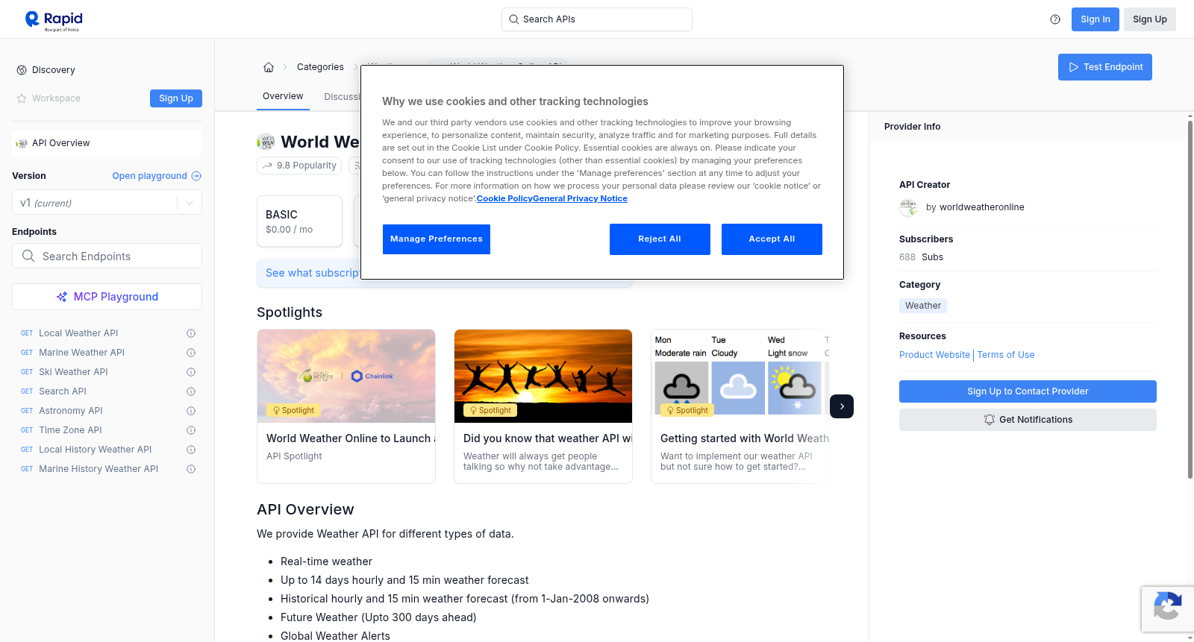Viewport: 1194px width, 642px height.
Task: Show info for Marine Weather API endpoint
Action: pyautogui.click(x=191, y=353)
